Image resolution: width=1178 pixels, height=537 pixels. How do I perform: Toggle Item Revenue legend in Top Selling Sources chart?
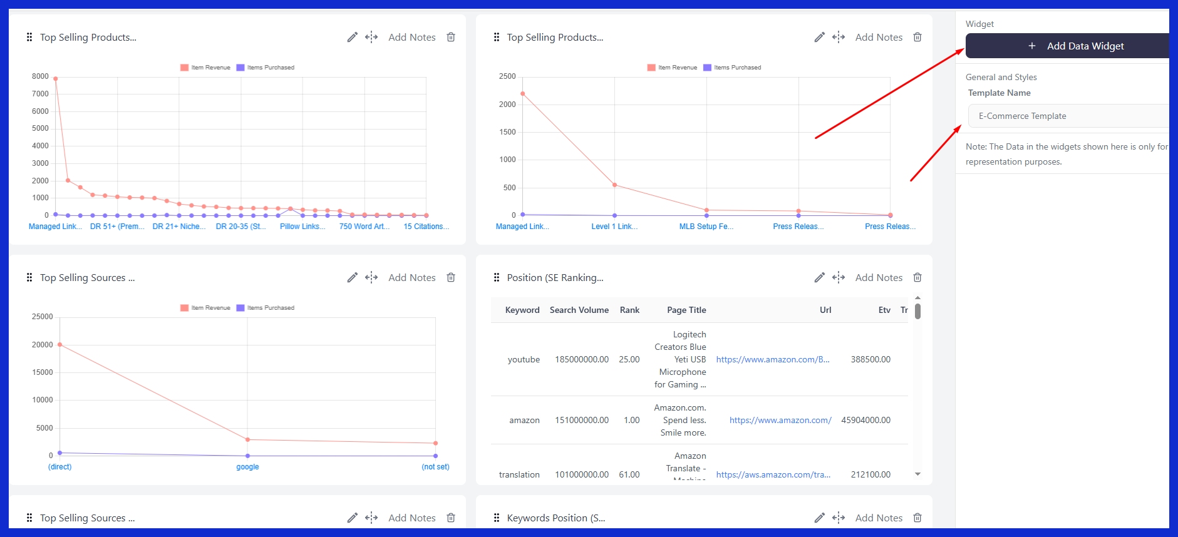[205, 308]
